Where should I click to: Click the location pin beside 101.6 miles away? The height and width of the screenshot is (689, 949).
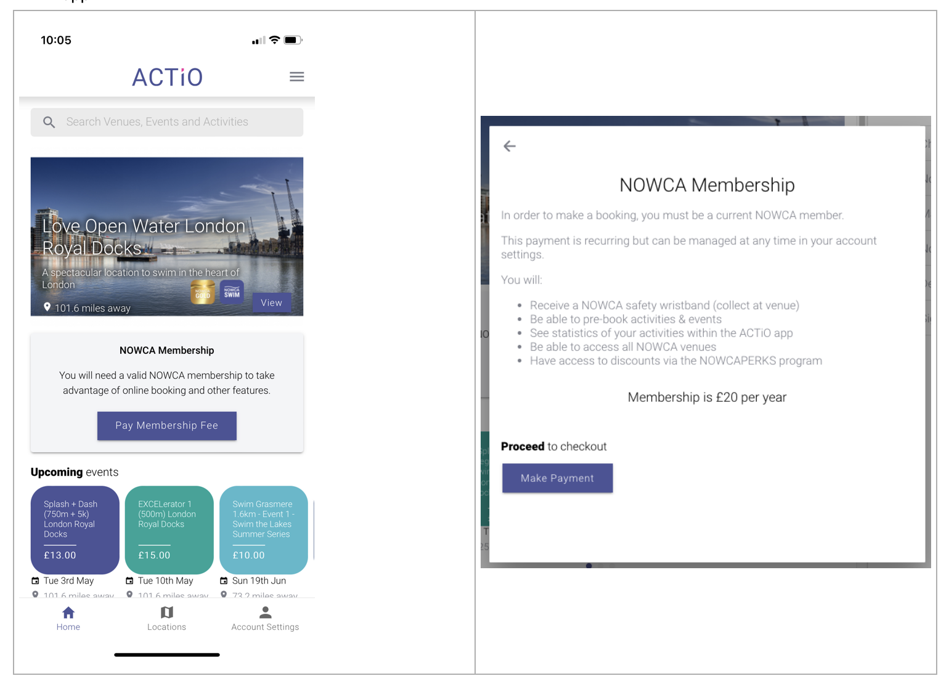(47, 307)
